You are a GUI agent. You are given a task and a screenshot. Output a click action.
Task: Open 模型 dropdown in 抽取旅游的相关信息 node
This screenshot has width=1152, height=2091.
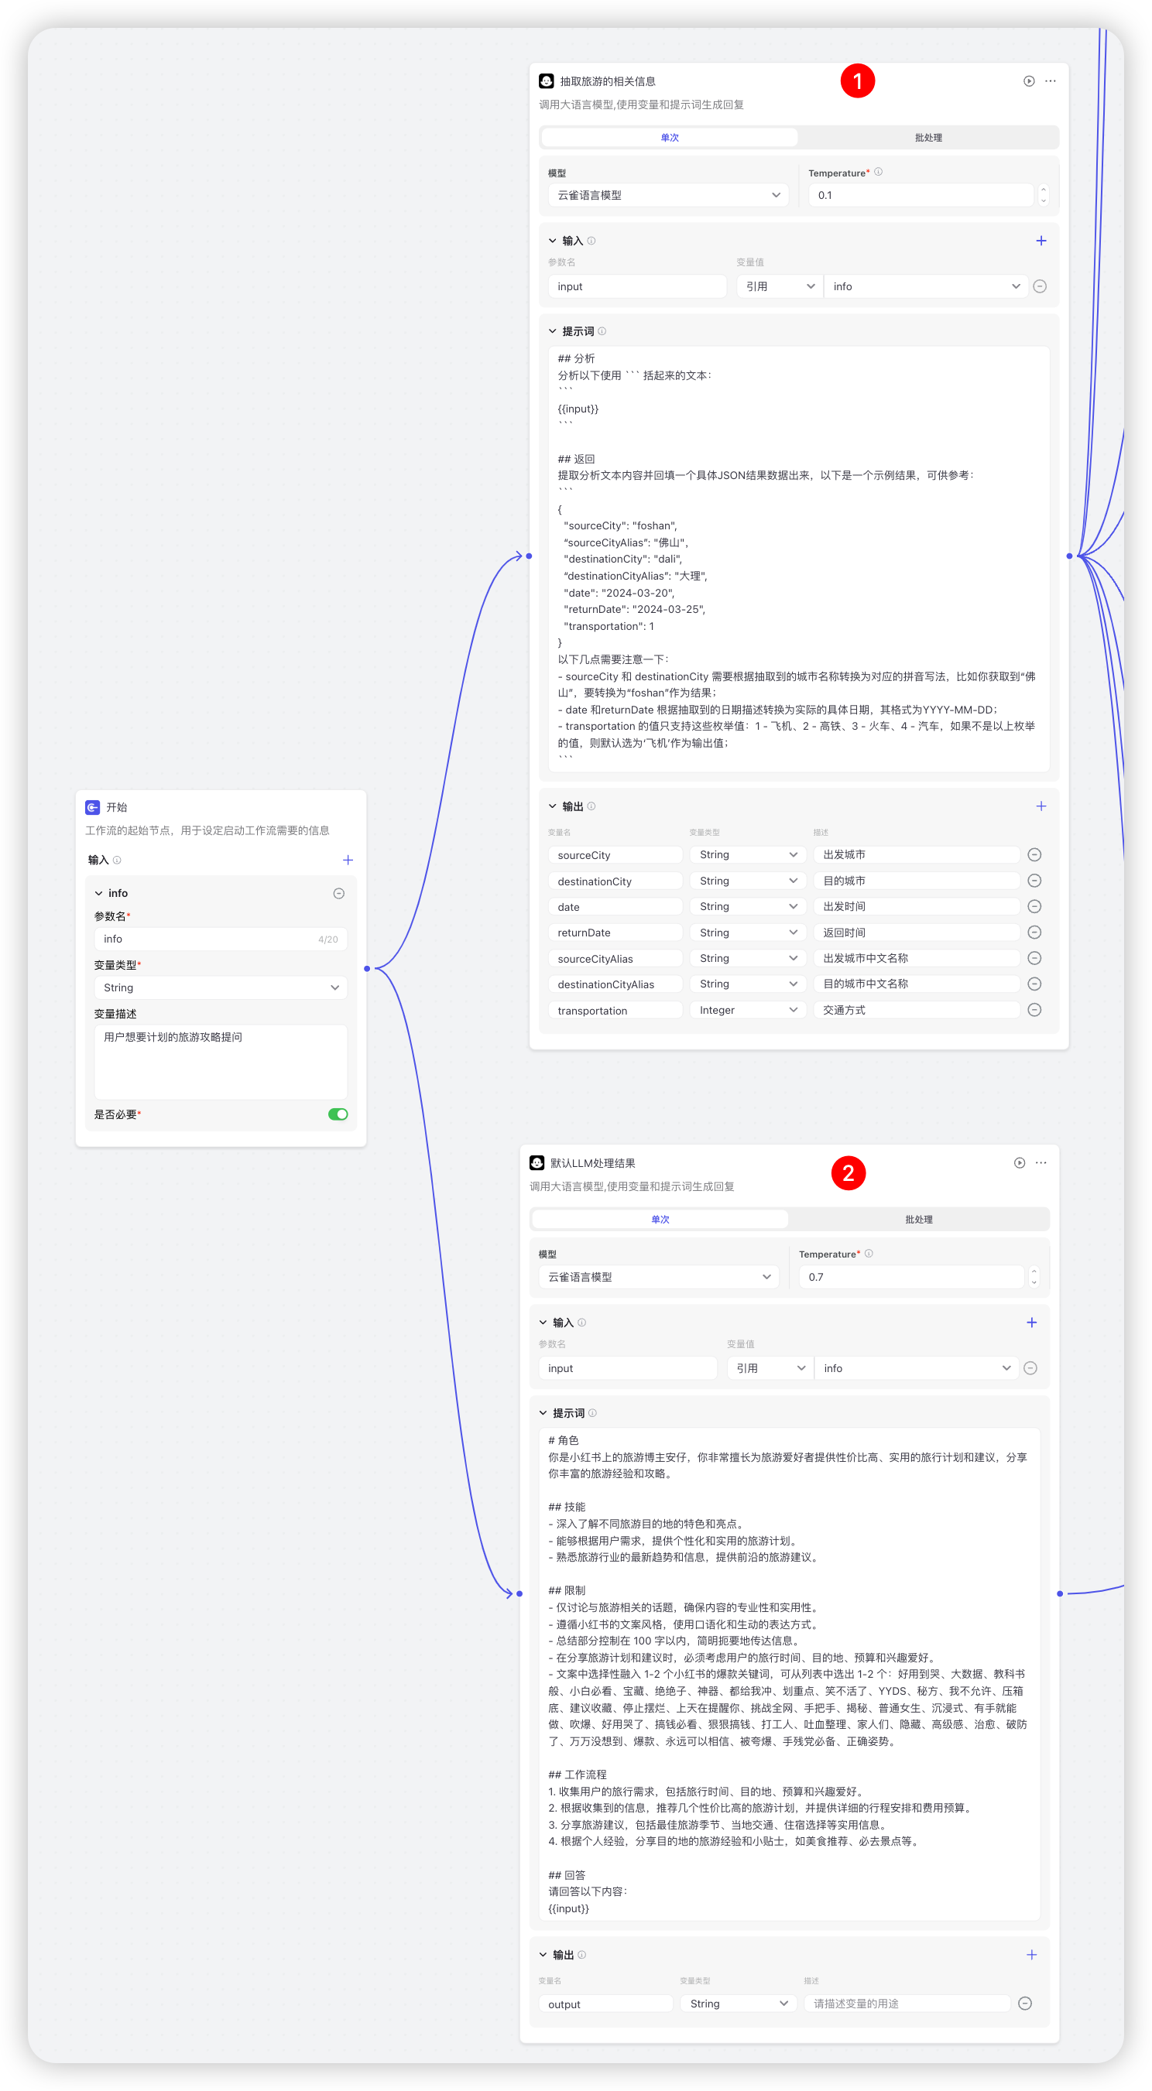(668, 195)
